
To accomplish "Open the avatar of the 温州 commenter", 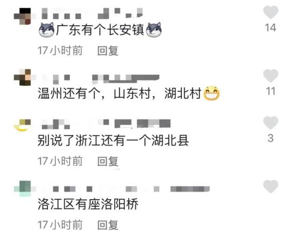I will click(22, 77).
